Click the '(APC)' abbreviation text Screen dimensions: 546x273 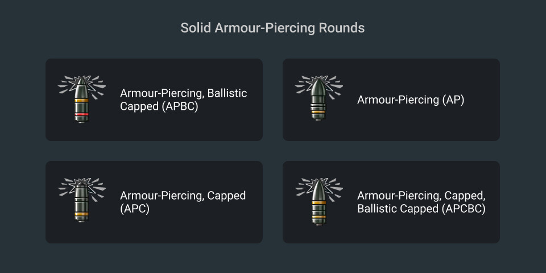tap(135, 209)
